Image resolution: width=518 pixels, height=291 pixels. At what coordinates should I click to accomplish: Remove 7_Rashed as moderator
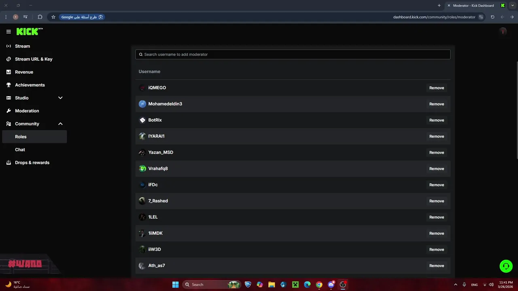click(x=437, y=201)
